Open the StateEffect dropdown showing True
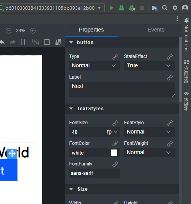The image size is (191, 204). click(150, 66)
